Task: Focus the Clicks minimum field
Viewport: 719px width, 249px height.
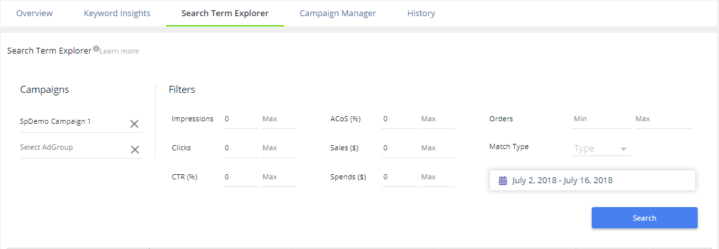Action: (241, 148)
